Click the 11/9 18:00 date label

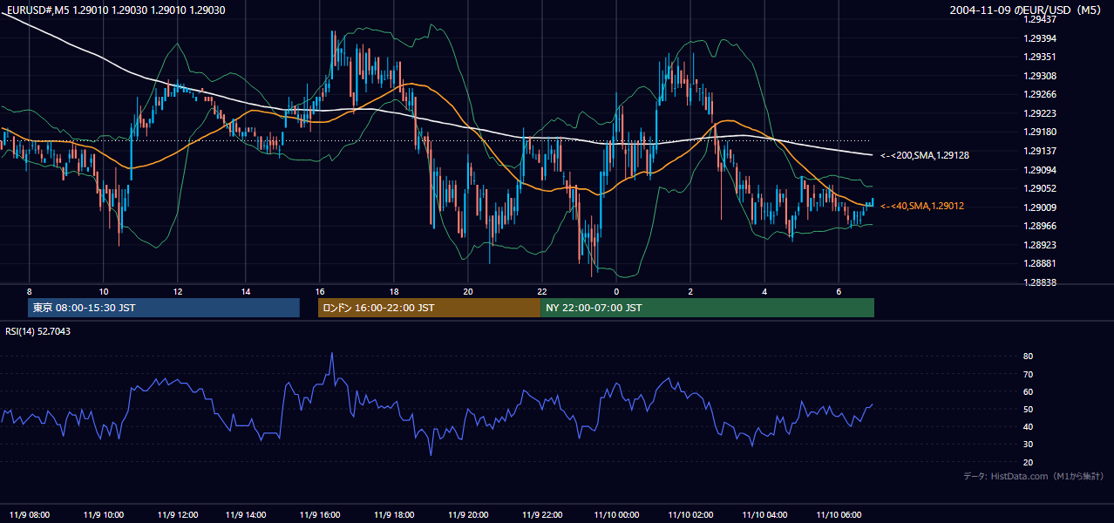[392, 514]
